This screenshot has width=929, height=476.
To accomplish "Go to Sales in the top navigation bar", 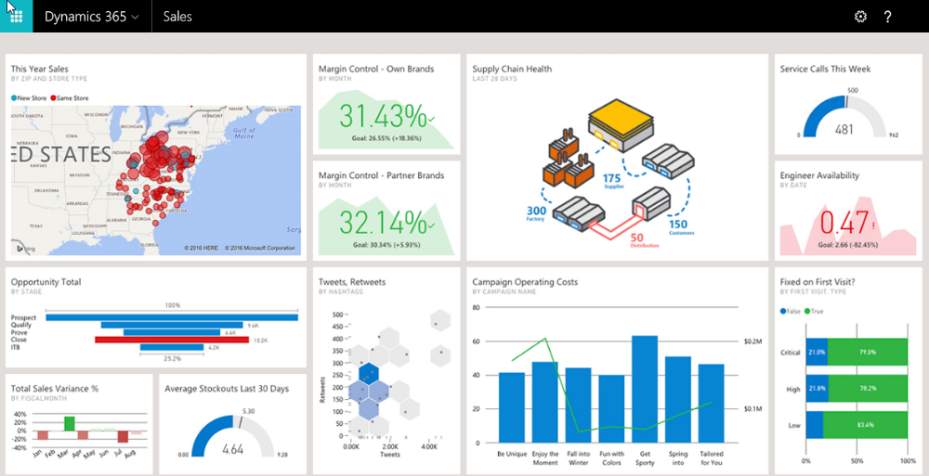I will pos(177,17).
